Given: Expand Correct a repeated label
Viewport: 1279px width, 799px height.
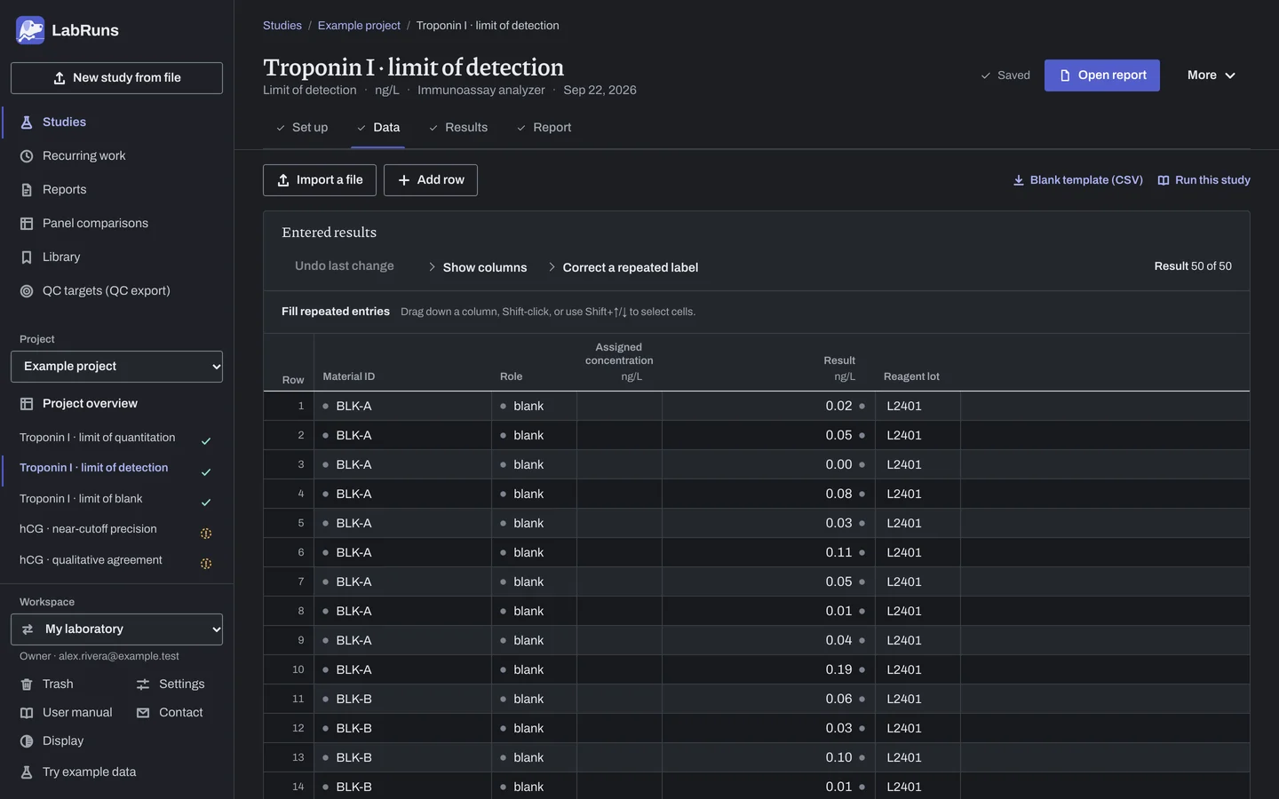Looking at the screenshot, I should tap(623, 267).
